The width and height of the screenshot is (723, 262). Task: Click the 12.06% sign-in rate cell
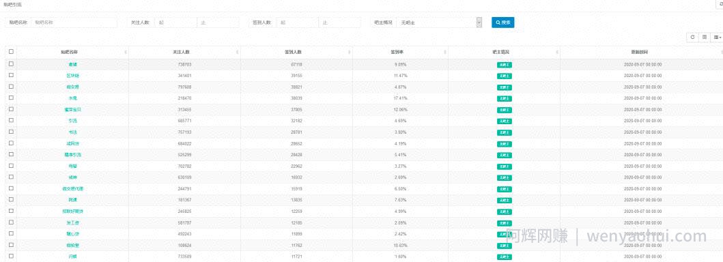(400, 110)
